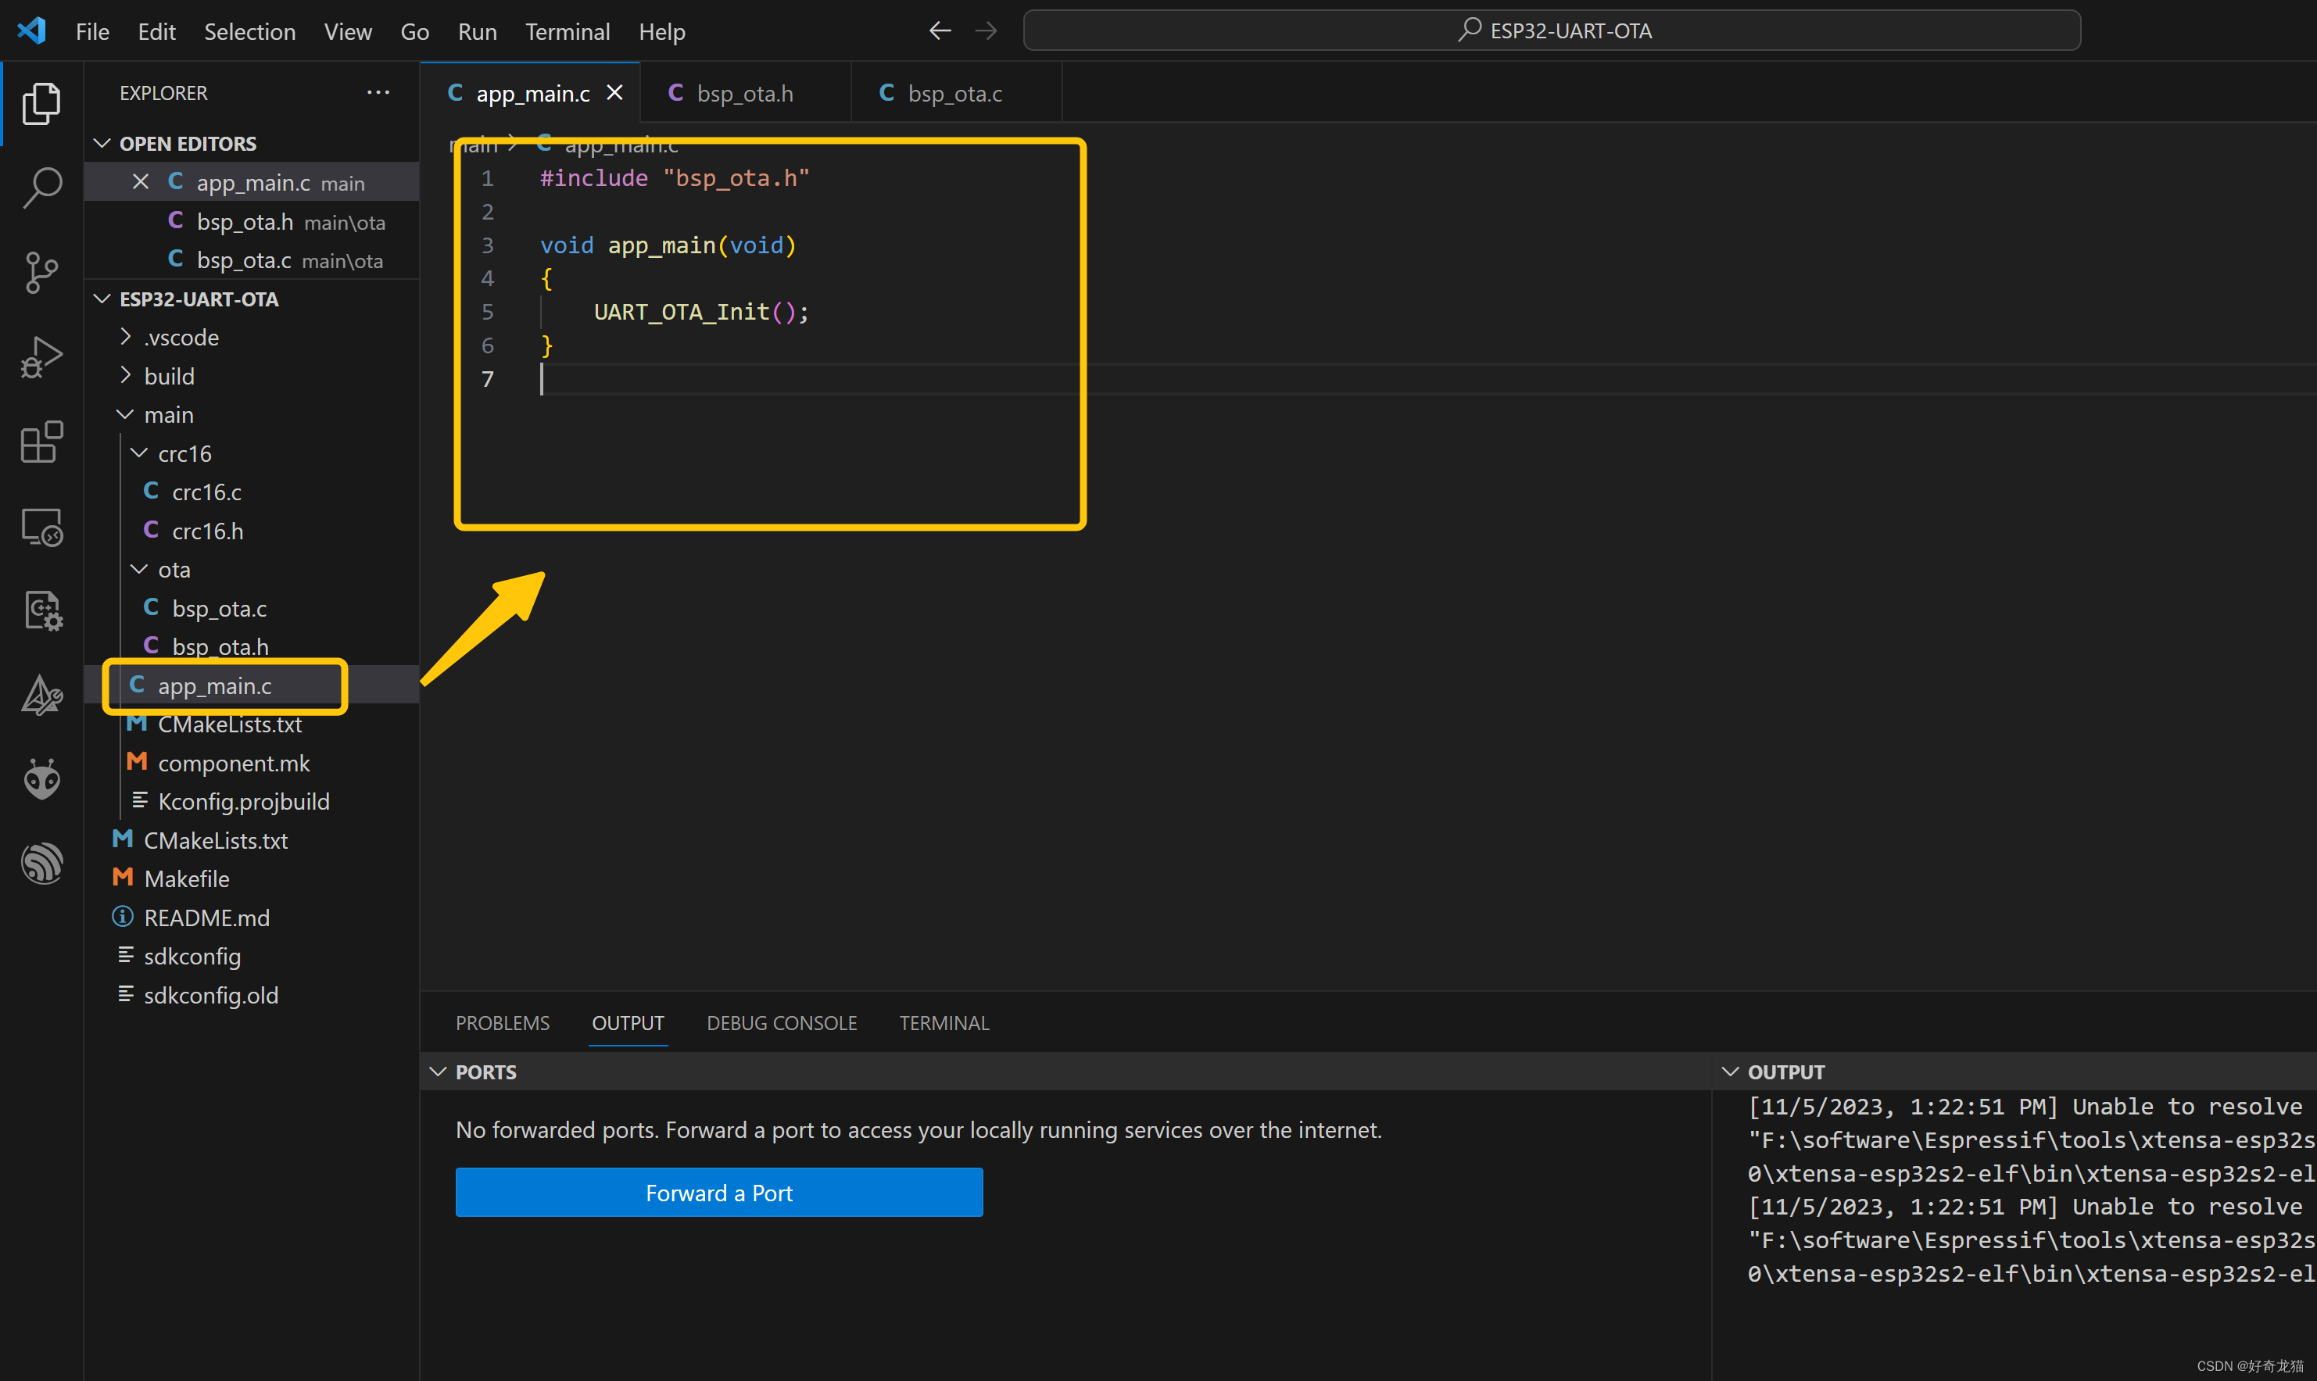Switch to the PROBLEMS tab
This screenshot has height=1381, width=2317.
click(502, 1022)
